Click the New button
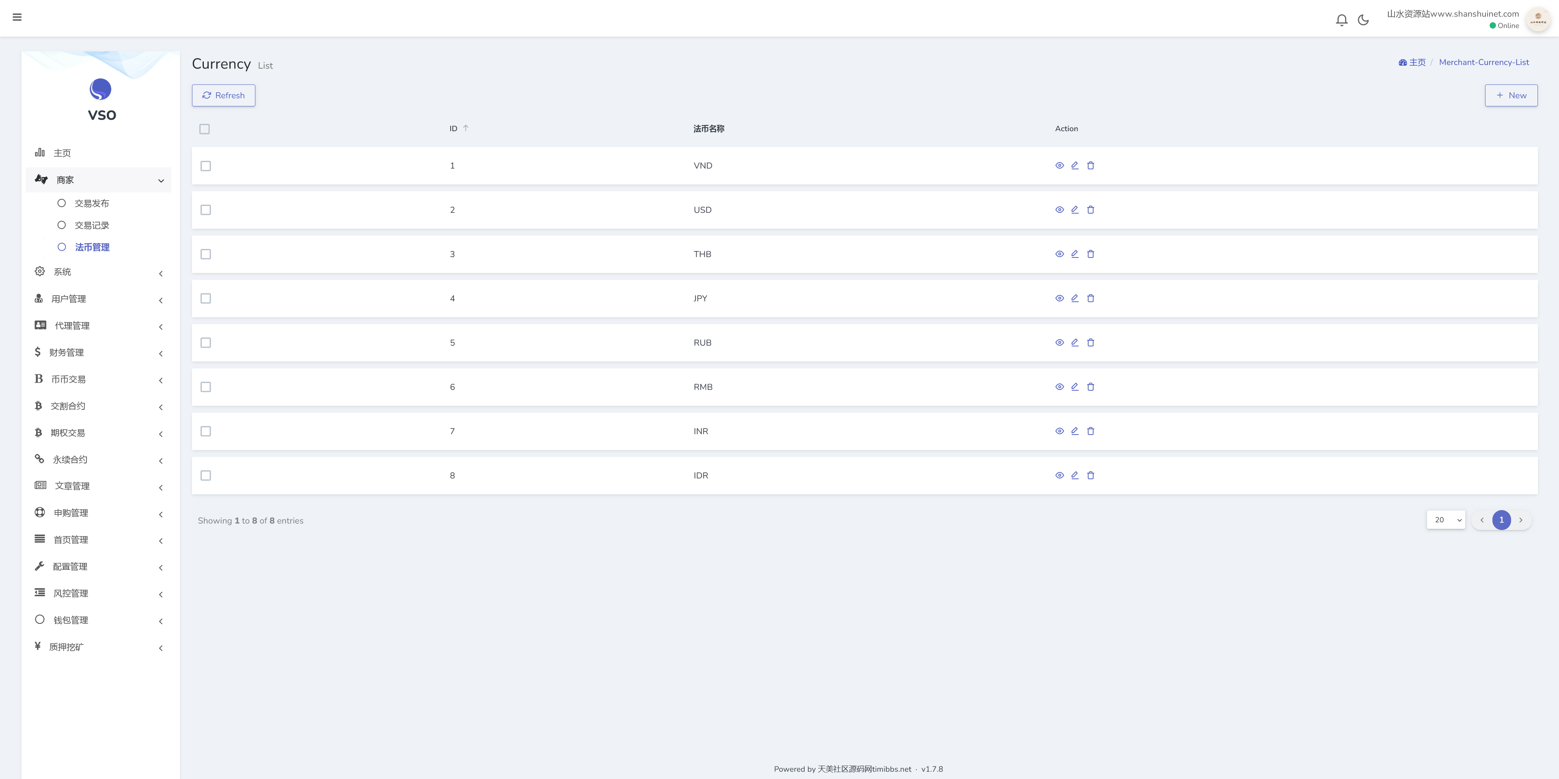1559x779 pixels. tap(1511, 95)
